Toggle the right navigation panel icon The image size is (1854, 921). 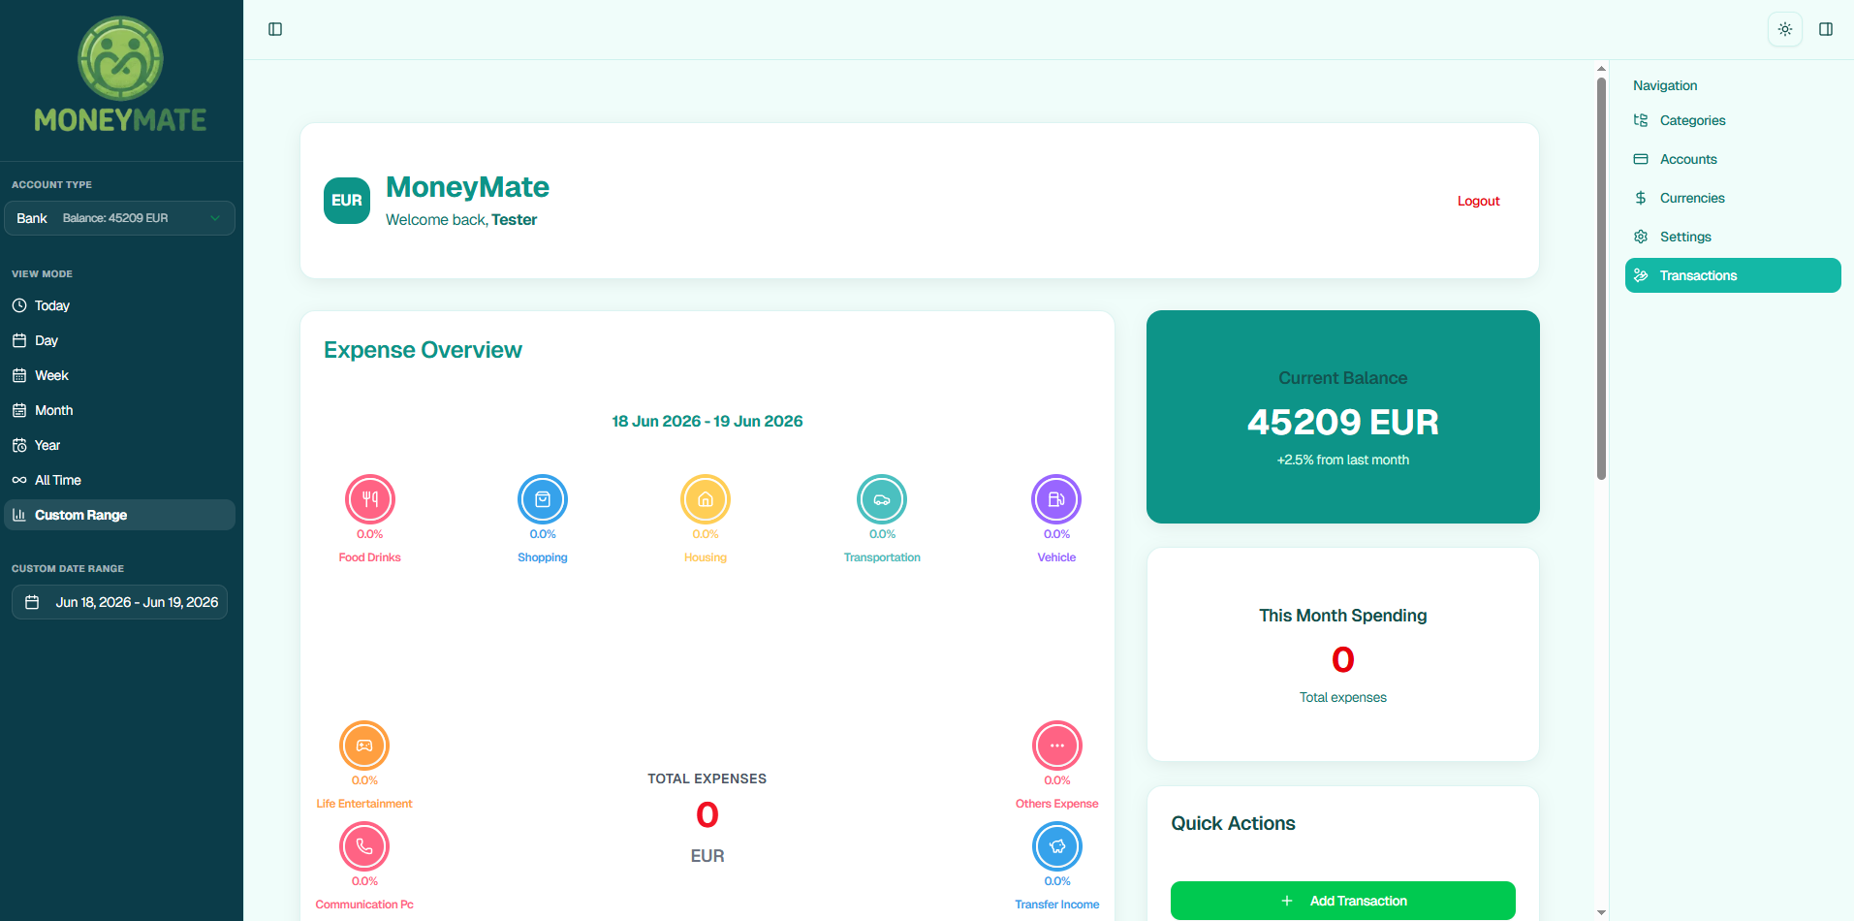(x=1826, y=29)
